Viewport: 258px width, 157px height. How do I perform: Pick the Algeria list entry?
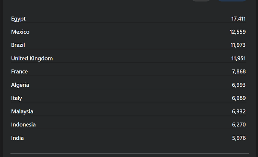click(x=128, y=85)
